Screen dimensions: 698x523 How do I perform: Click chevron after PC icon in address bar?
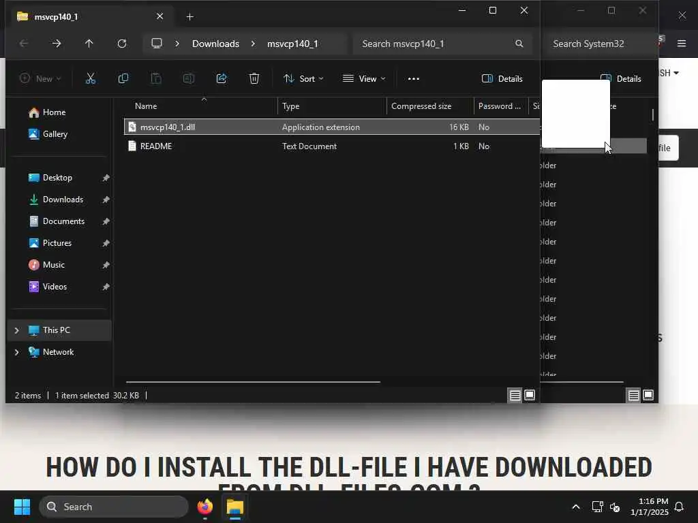[x=177, y=44]
